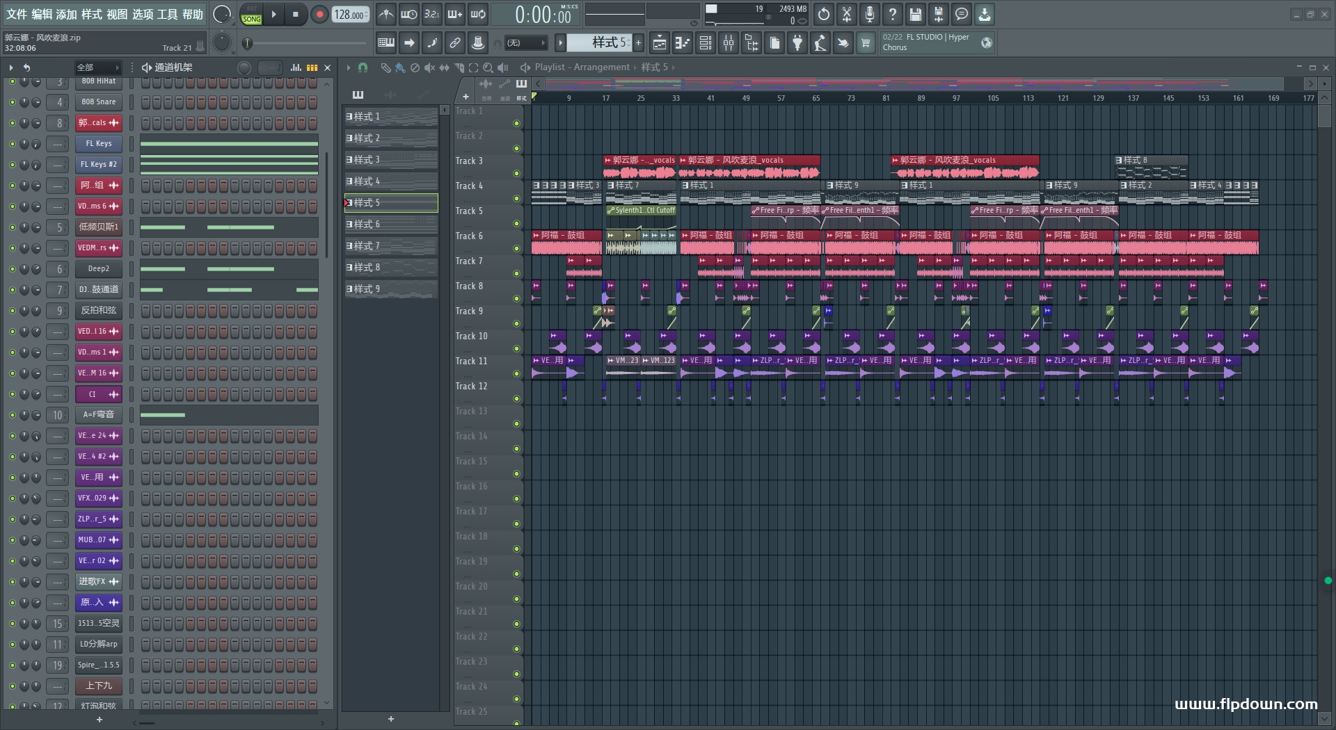Toggle the loop recording icon
This screenshot has width=1336, height=730.
[x=478, y=14]
